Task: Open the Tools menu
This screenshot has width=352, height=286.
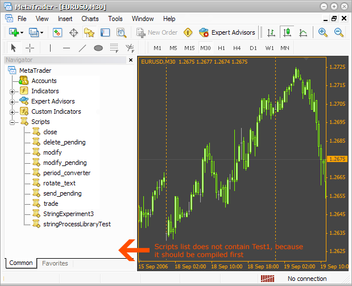Action: (x=115, y=19)
